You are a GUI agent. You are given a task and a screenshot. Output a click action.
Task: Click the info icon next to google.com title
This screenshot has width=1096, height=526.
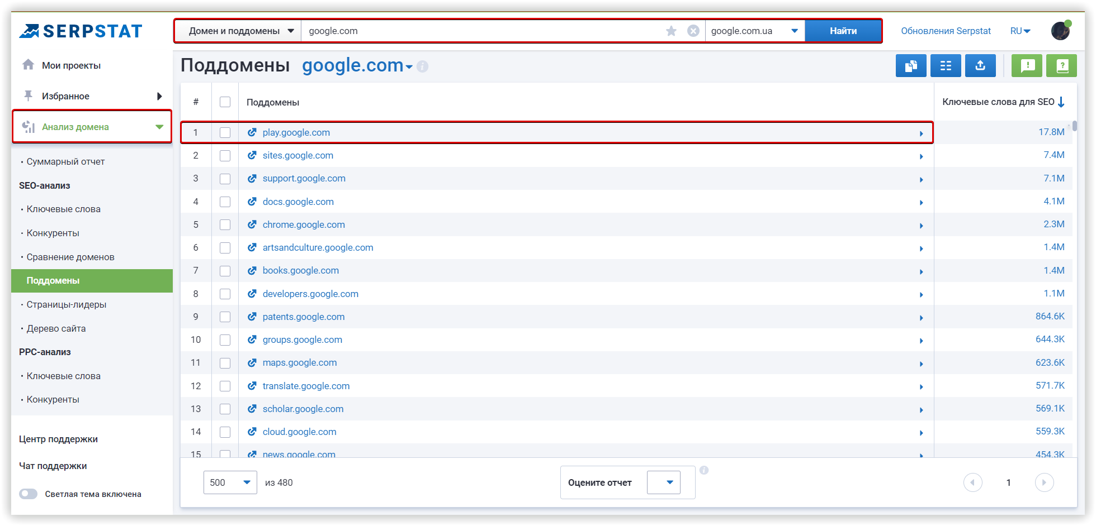click(x=423, y=66)
